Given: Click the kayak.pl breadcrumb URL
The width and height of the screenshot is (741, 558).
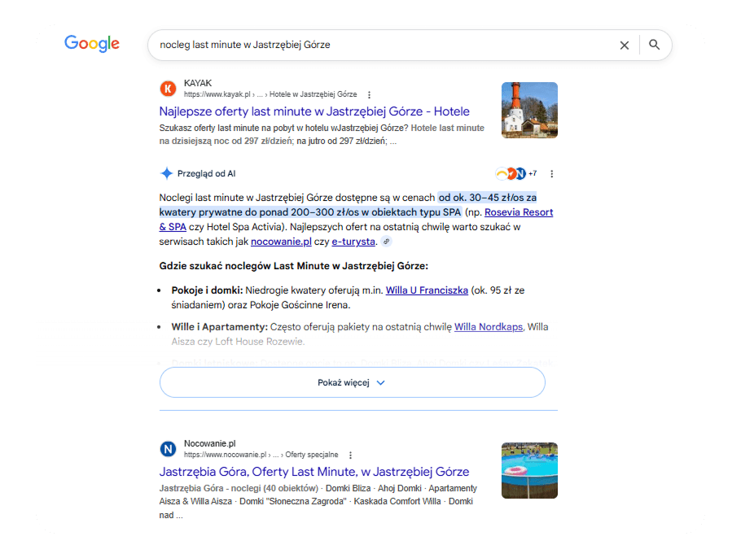Looking at the screenshot, I should (x=270, y=94).
